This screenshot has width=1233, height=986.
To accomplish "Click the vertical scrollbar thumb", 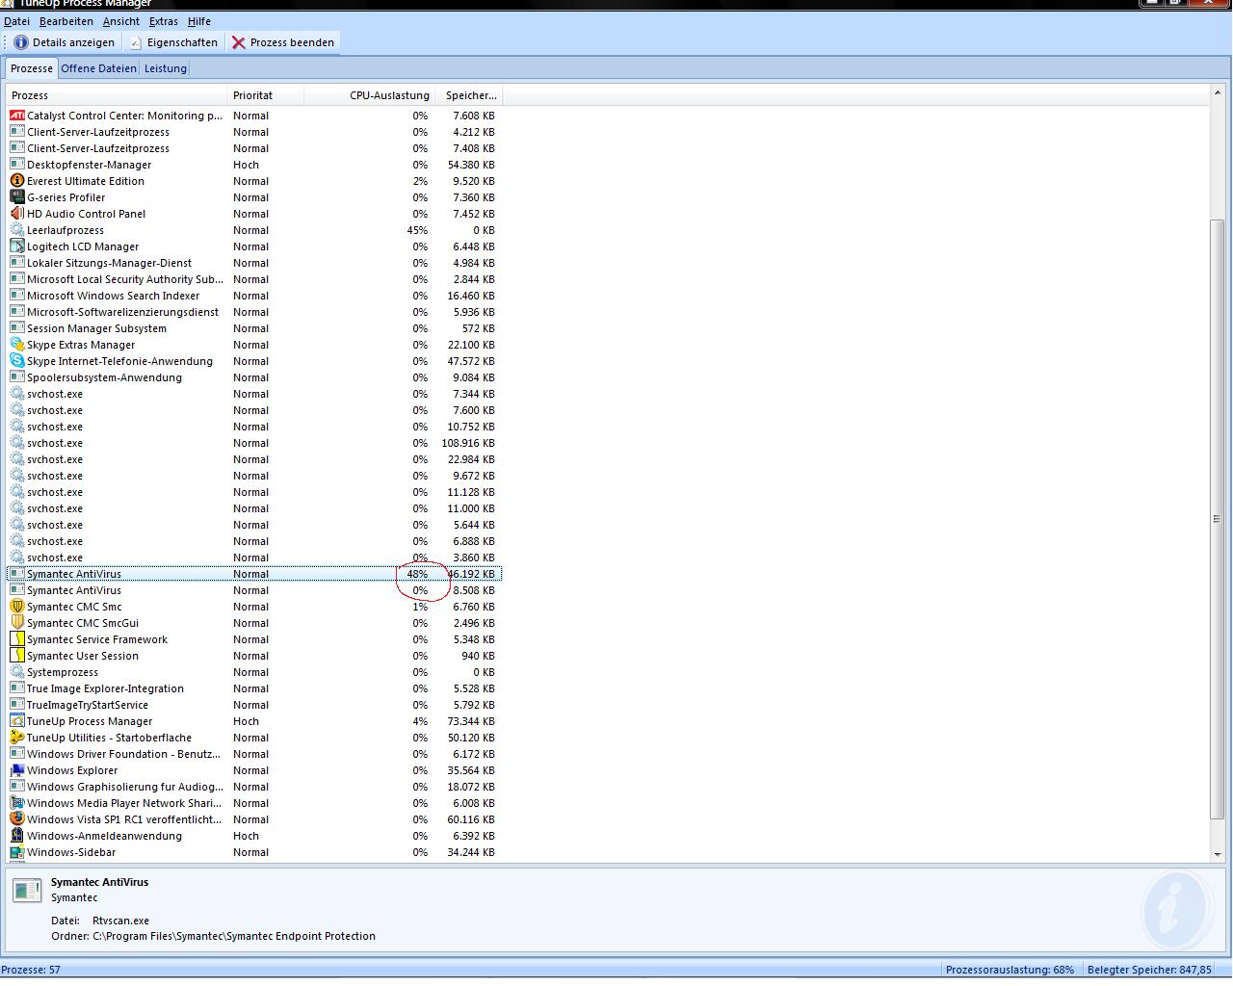I will pyautogui.click(x=1218, y=519).
